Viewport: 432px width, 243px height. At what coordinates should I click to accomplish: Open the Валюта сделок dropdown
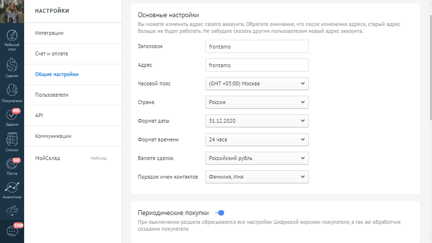click(257, 158)
